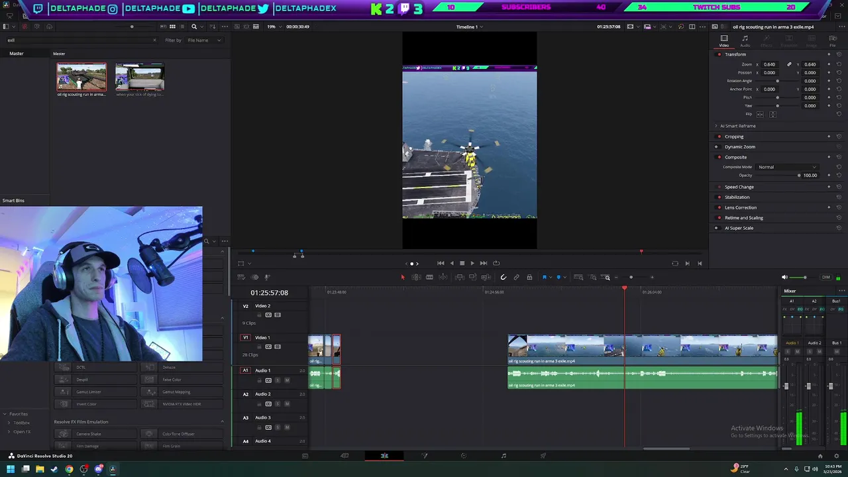Open the Flag color dropdown arrow
Screen dimensions: 848x477
(x=551, y=277)
